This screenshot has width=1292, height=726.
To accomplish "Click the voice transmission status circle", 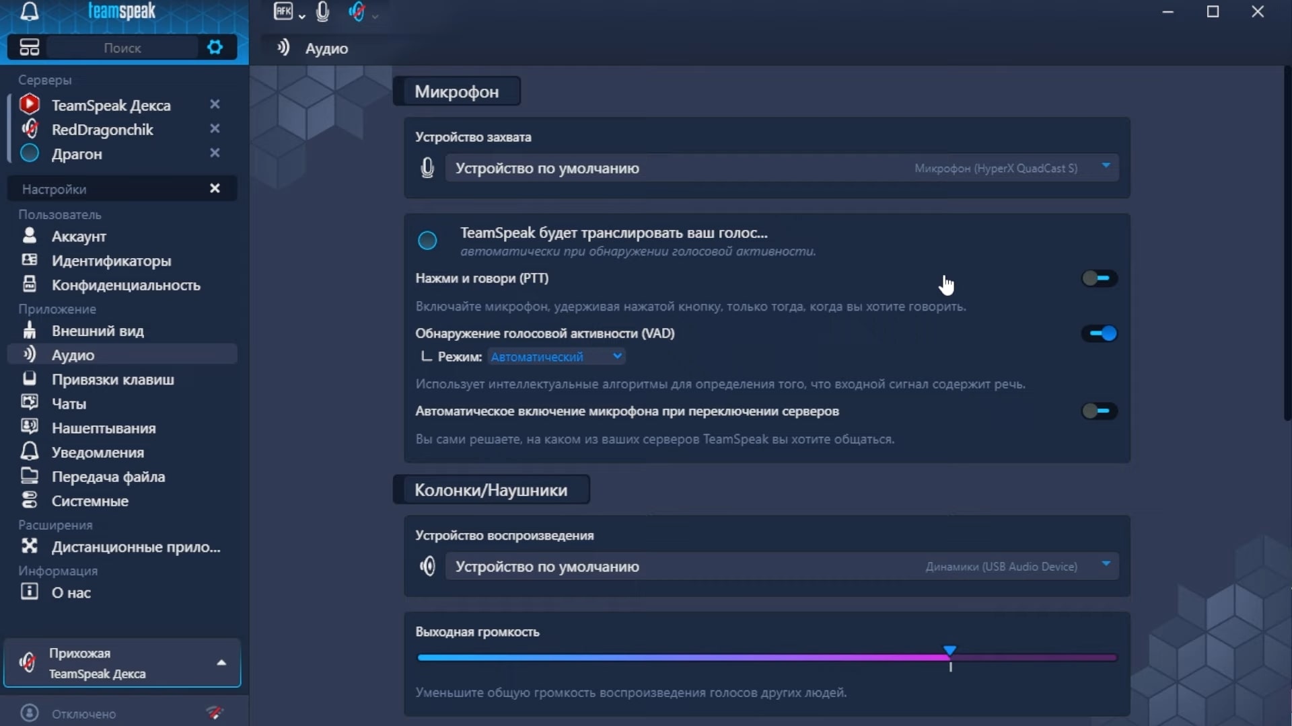I will 427,241.
